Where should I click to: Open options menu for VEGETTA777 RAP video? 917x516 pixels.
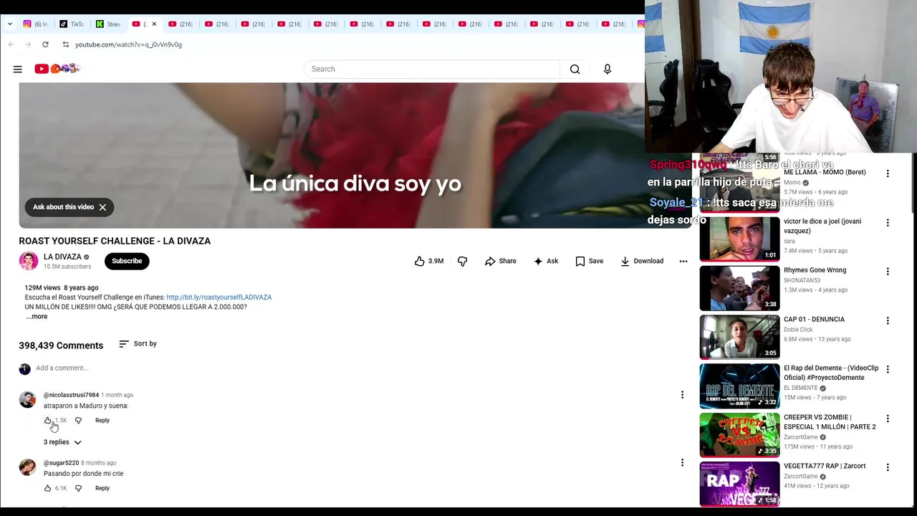pos(888,467)
